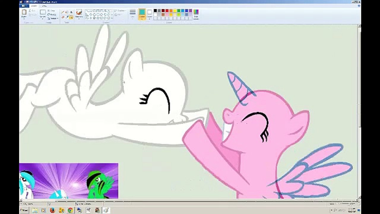Open the shape Fill dropdown
The image size is (380, 214).
[119, 15]
